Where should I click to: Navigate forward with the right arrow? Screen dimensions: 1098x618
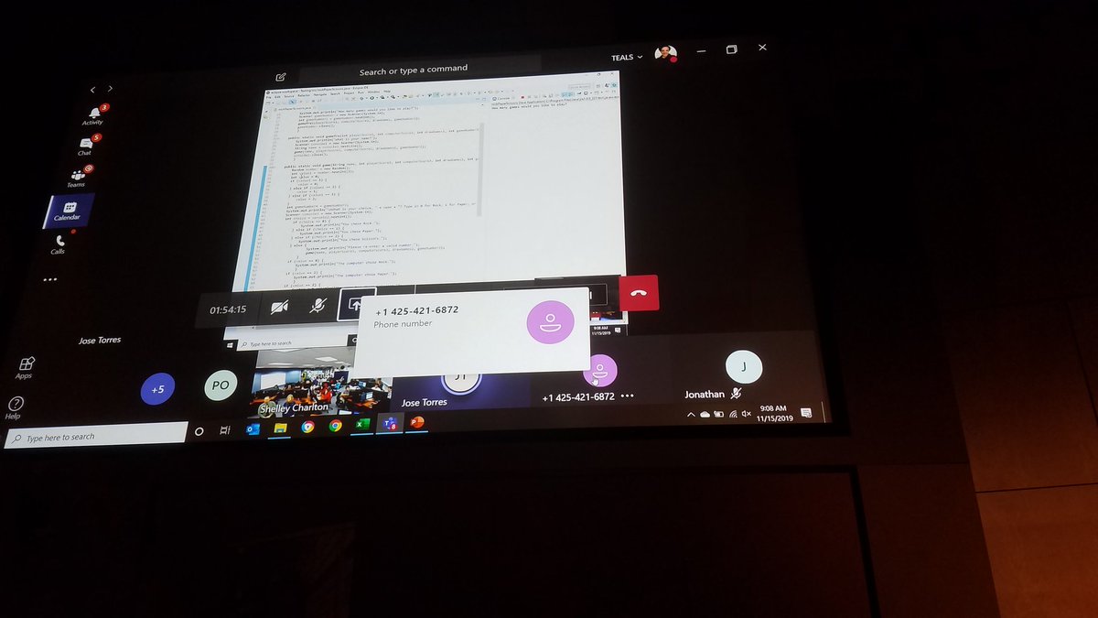pos(111,89)
